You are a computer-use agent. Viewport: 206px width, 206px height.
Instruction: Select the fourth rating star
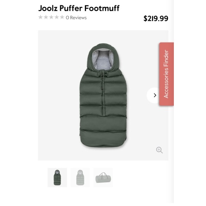click(x=56, y=17)
